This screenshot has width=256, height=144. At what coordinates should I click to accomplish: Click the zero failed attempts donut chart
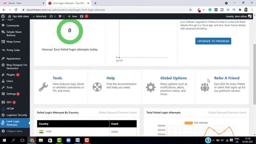click(70, 31)
